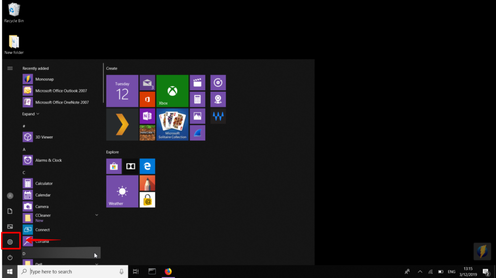Check the battery status icon

[x=441, y=272]
